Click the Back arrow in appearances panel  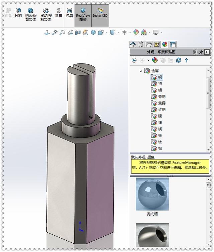tap(134, 60)
